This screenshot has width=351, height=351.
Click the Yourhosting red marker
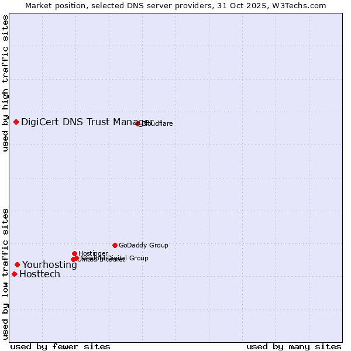(x=18, y=264)
